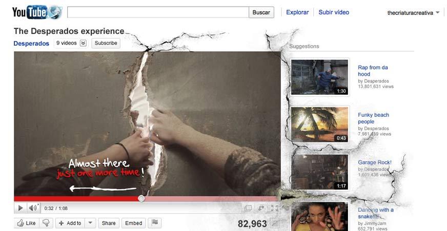The image size is (447, 231).
Task: Click the 13,801,631 views text
Action: [x=375, y=86]
